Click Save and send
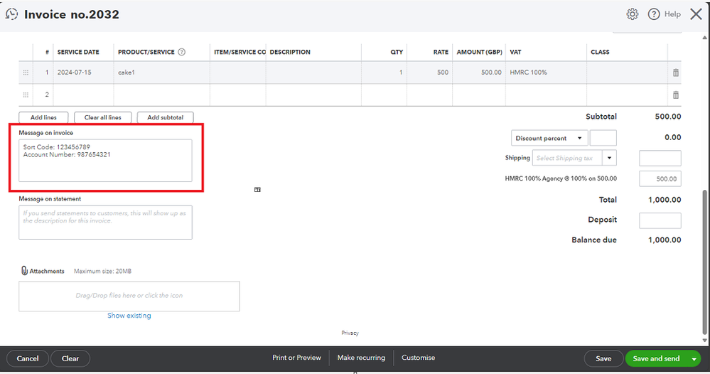Viewport: 710px width, 374px height. (656, 358)
